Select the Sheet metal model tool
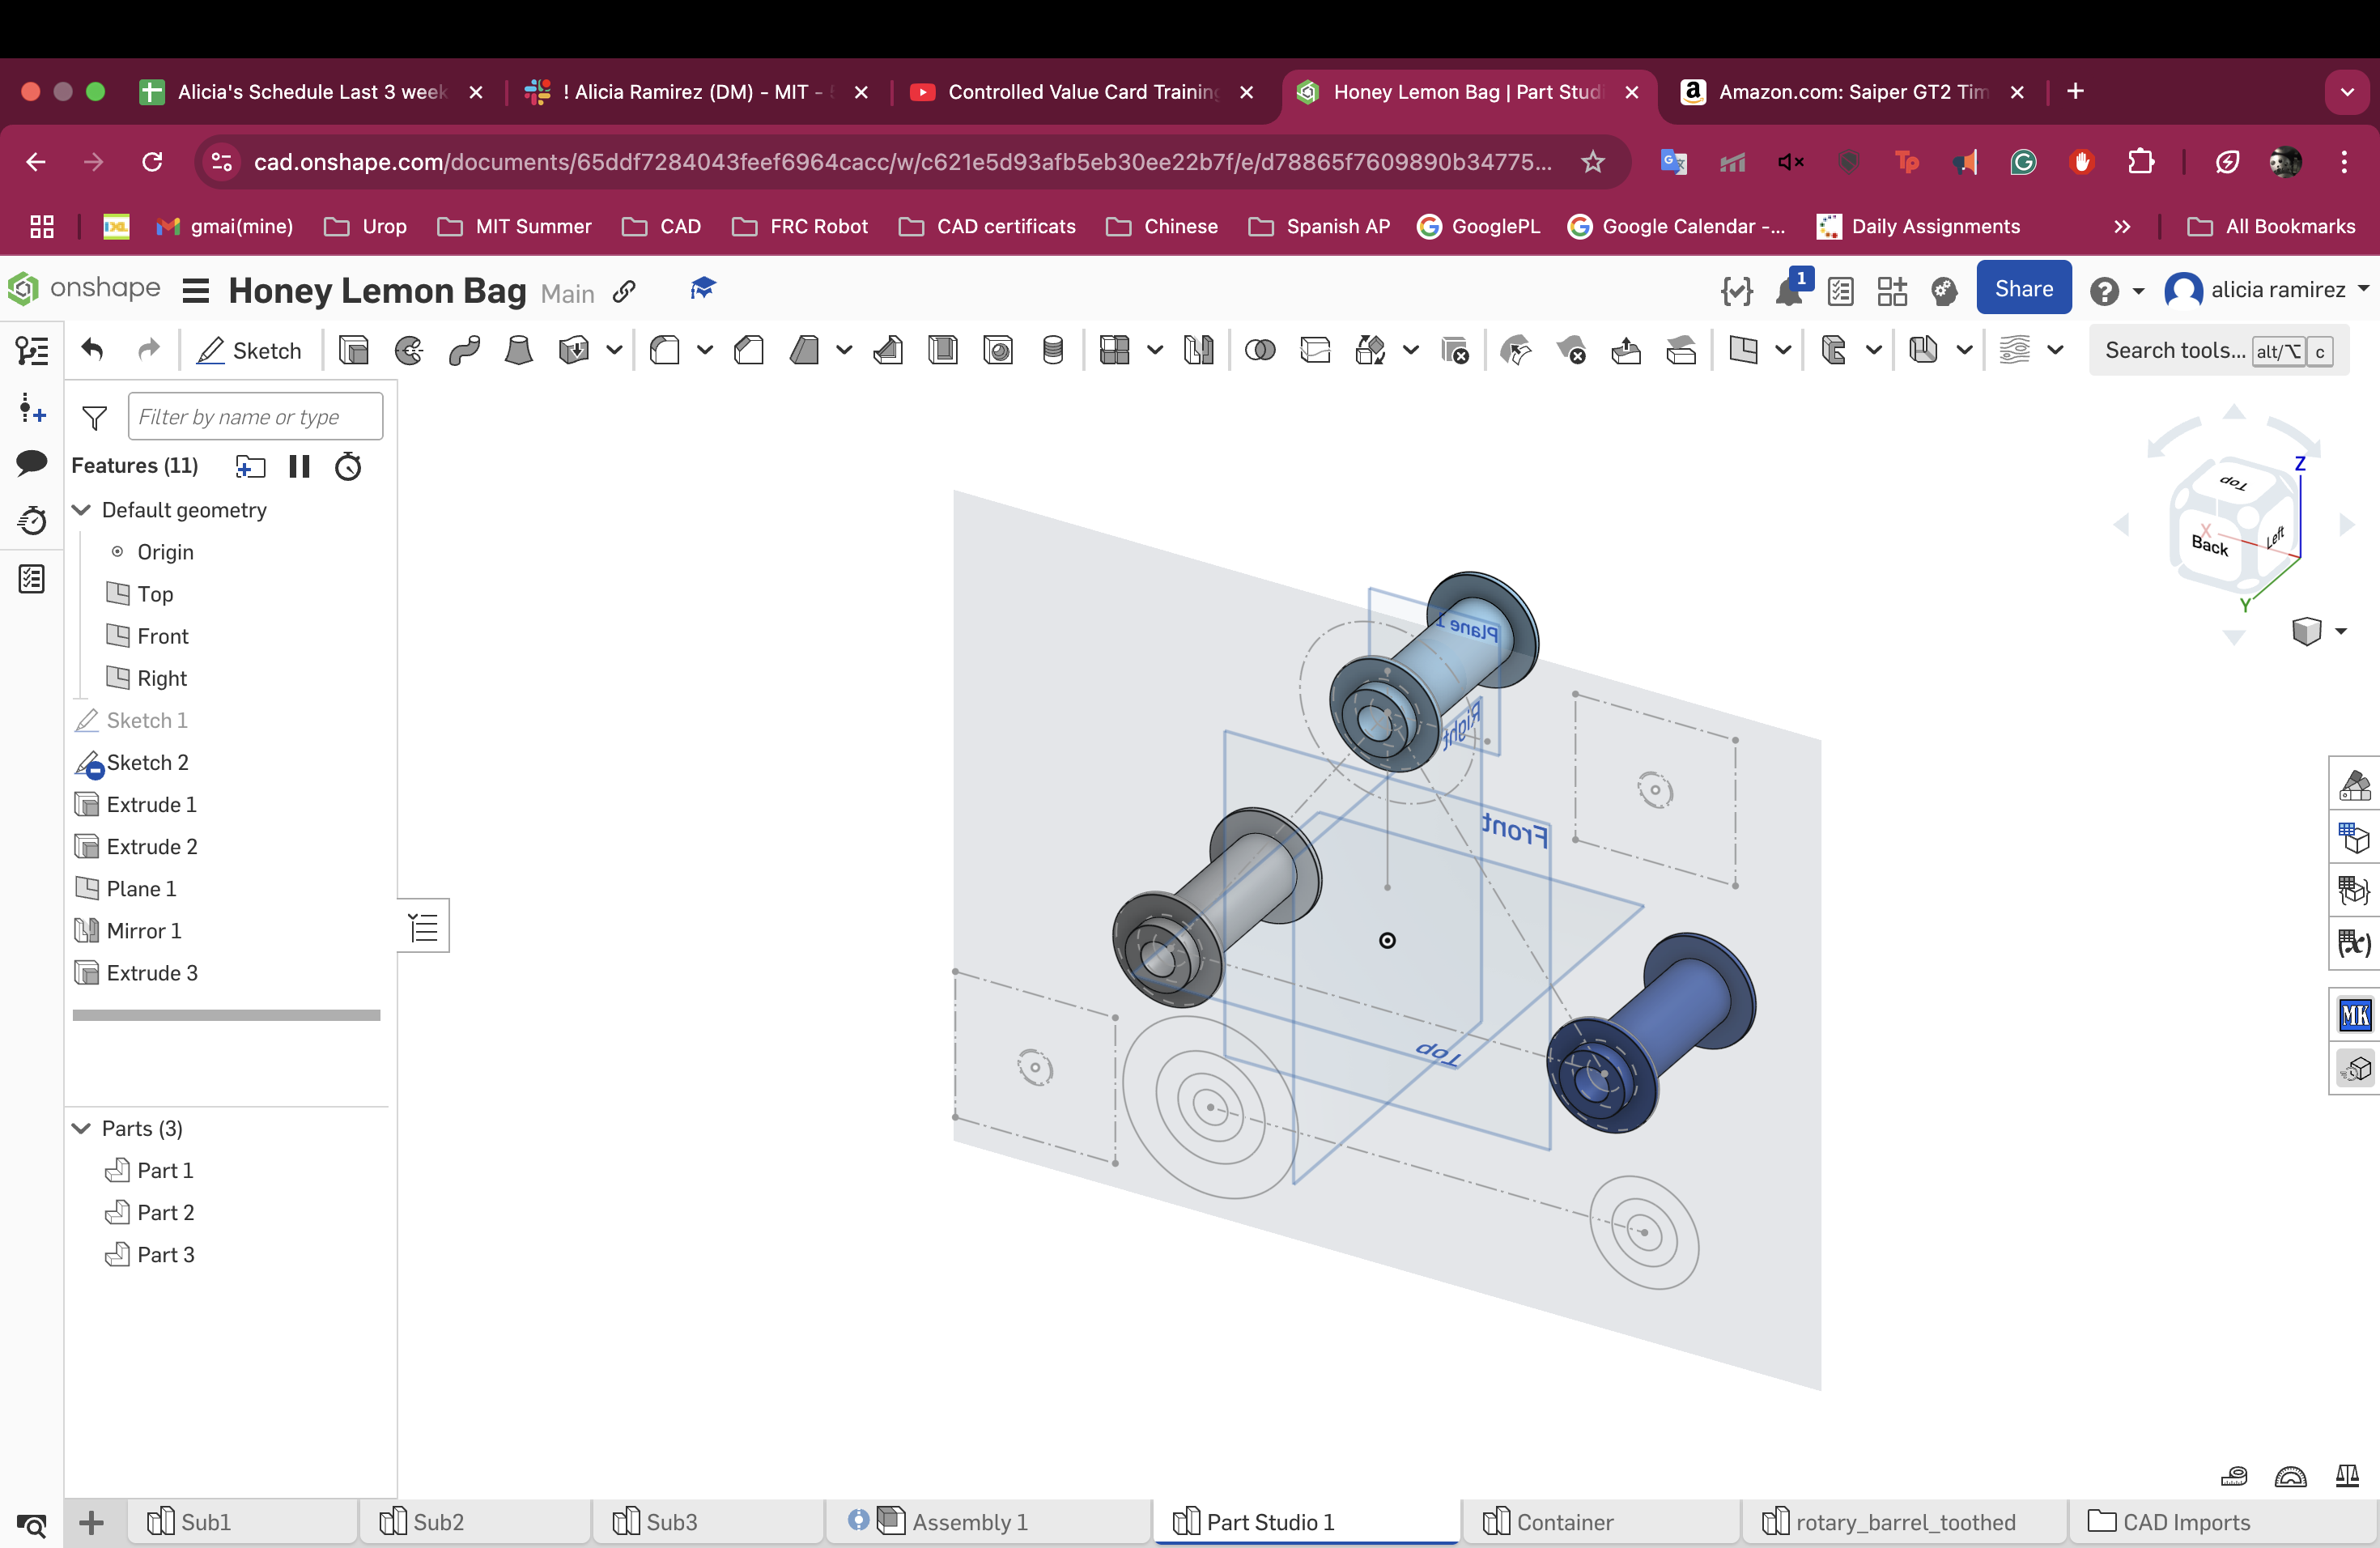Screen dimensions: 2380x1548 pyautogui.click(x=1923, y=350)
